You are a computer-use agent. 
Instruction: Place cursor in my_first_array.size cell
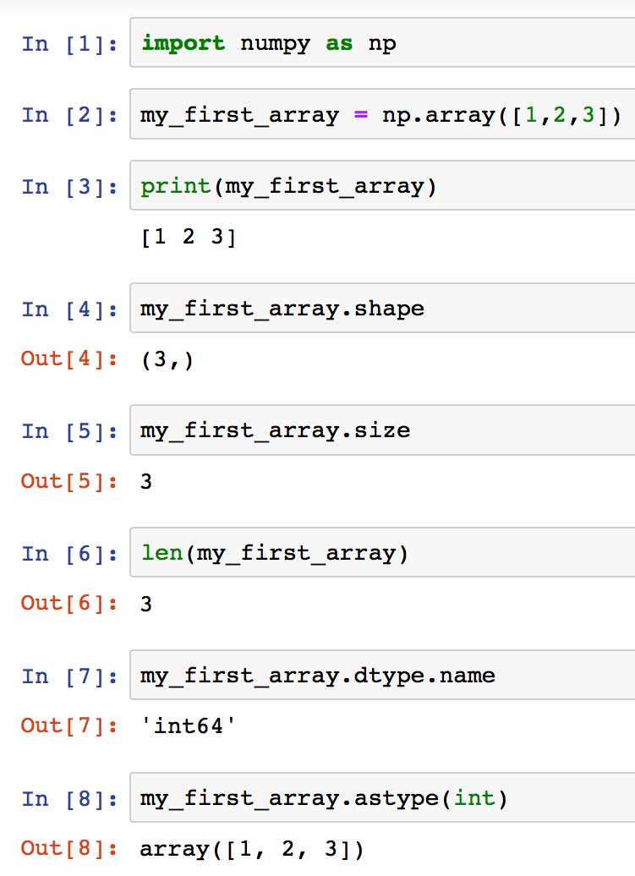pos(380,430)
